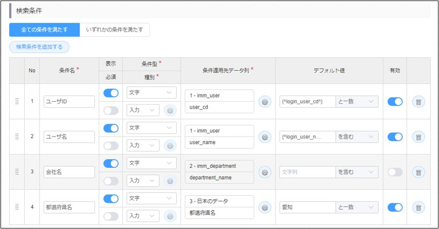Open data column settings gear for 会社名 row
This screenshot has height=229, width=439.
264,172
